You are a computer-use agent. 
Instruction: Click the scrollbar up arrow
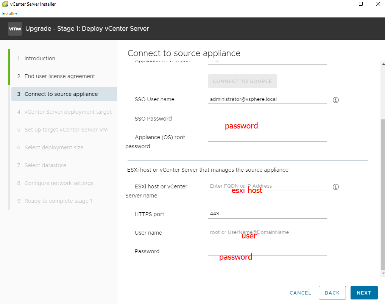pyautogui.click(x=383, y=64)
